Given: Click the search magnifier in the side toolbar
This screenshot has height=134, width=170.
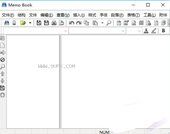Looking at the screenshot, I should pos(2,66).
